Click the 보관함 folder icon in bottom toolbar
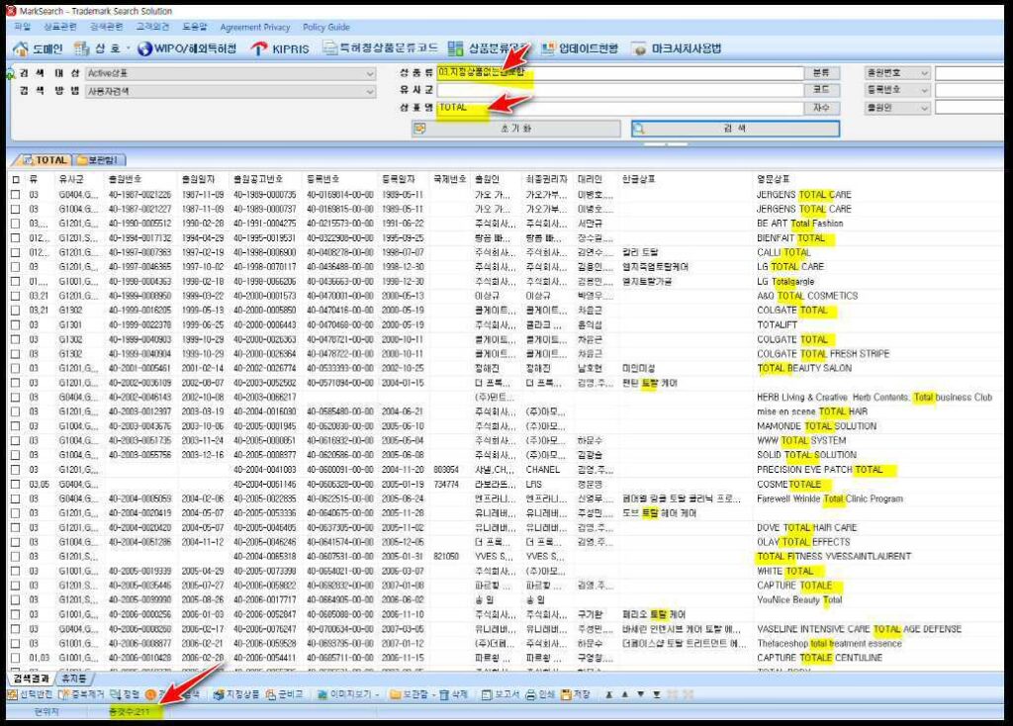The width and height of the screenshot is (1013, 726). [396, 694]
